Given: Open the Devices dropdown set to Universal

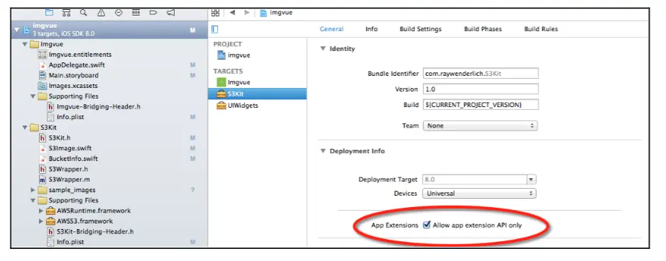Looking at the screenshot, I should (x=479, y=194).
